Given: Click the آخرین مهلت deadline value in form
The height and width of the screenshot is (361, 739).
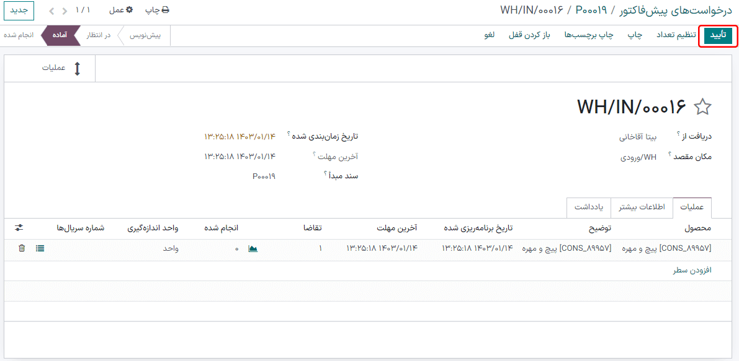Looking at the screenshot, I should [240, 156].
